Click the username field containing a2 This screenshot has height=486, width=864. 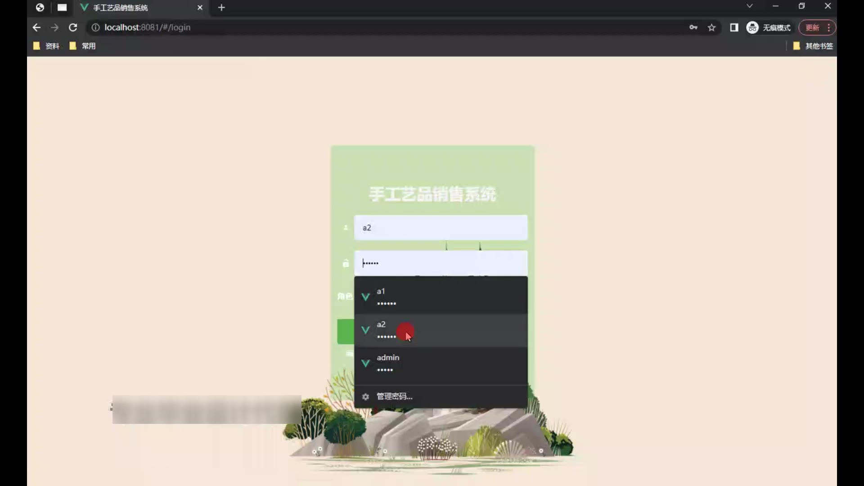(440, 228)
